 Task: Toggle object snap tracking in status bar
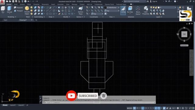[x=156, y=108]
